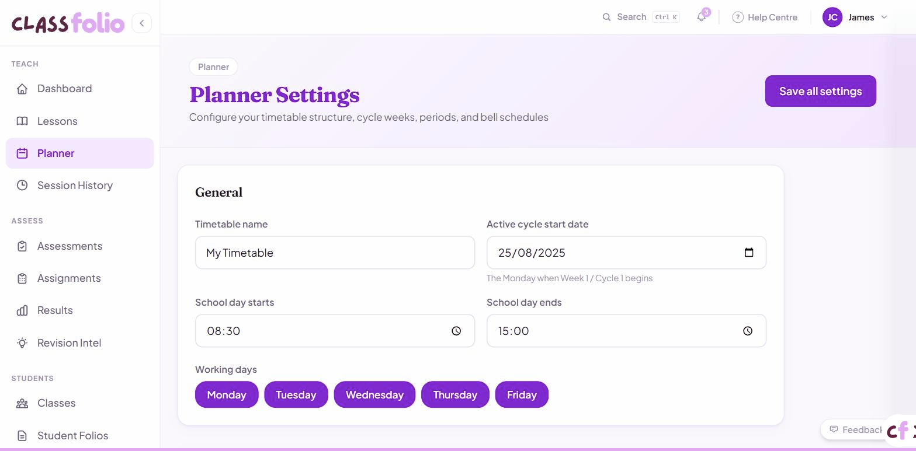Open Classes in the sidebar
The height and width of the screenshot is (451, 916).
80,403
